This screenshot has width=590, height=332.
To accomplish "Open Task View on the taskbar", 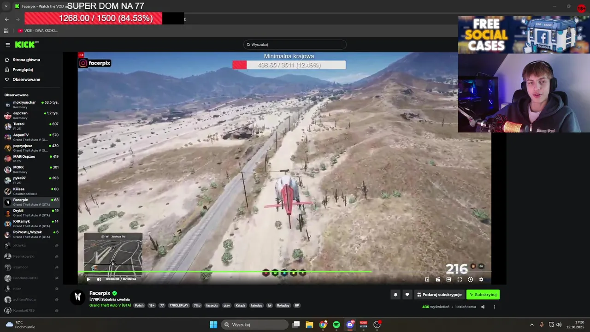I will point(296,325).
